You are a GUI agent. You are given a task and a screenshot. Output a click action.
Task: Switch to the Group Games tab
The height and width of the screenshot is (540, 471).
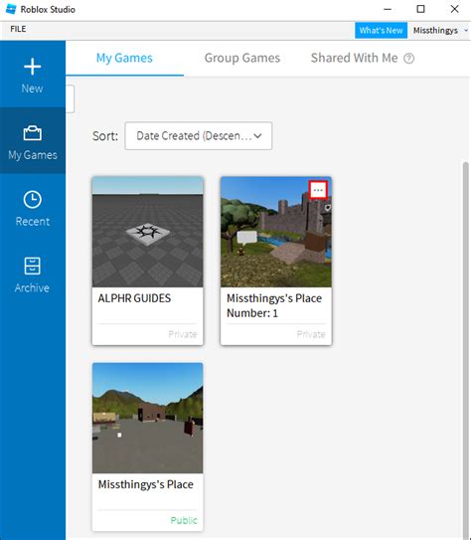pos(242,59)
